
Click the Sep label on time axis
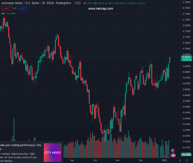(72, 161)
